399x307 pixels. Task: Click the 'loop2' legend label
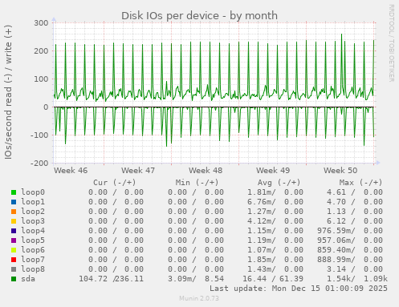point(33,212)
